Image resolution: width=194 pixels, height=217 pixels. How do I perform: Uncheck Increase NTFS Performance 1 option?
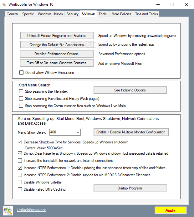coord(20,168)
